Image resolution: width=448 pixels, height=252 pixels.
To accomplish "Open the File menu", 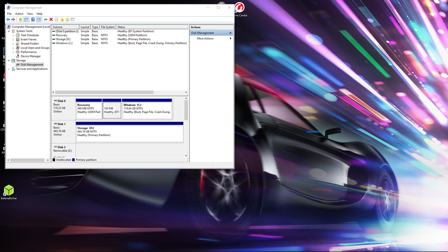I will (10, 14).
